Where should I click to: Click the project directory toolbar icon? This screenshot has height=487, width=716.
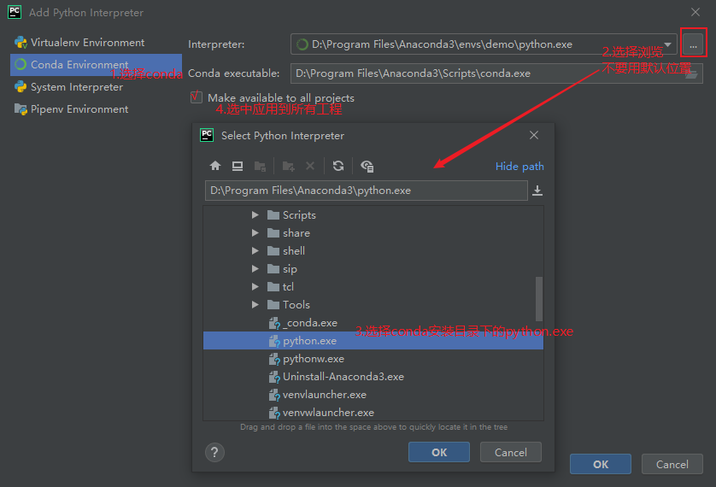tap(260, 166)
